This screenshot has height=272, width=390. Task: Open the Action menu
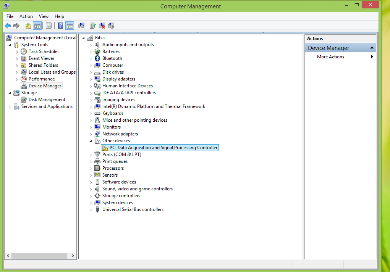tap(26, 16)
